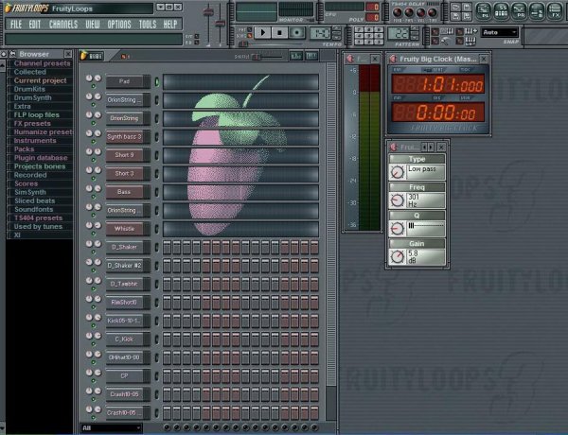Screen dimensions: 568x435
Task: Open the browser toolbar icon beside PR
Action: [x=537, y=11]
